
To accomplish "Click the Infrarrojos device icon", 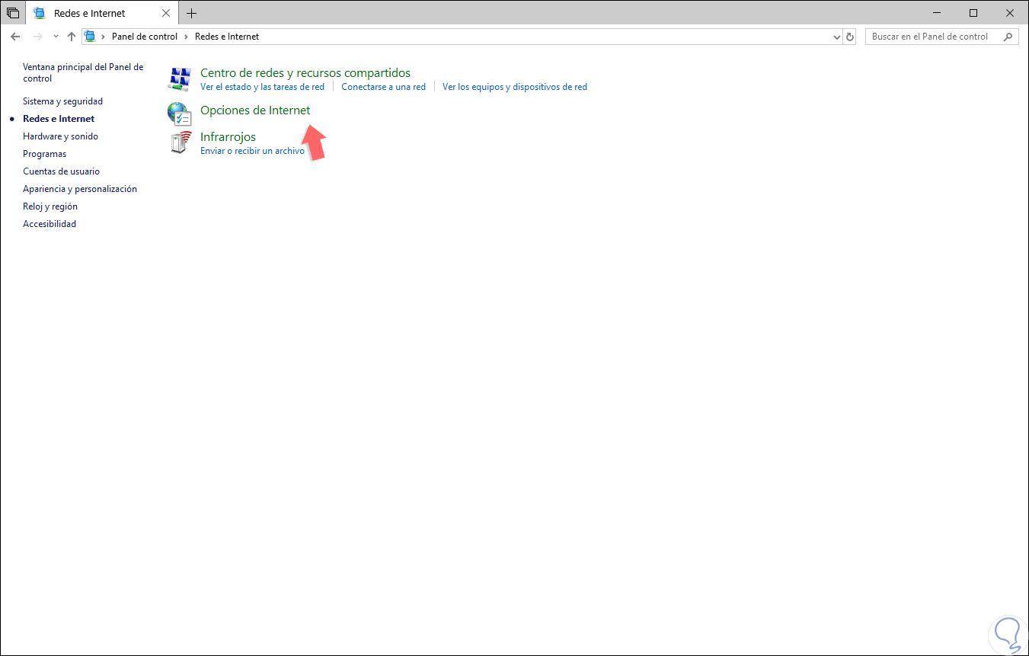I will [180, 142].
